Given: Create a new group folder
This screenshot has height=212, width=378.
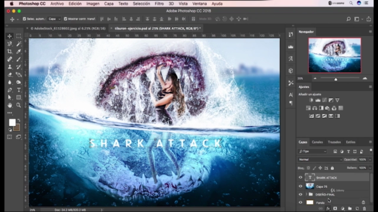Looking at the screenshot, I should click(x=350, y=208).
